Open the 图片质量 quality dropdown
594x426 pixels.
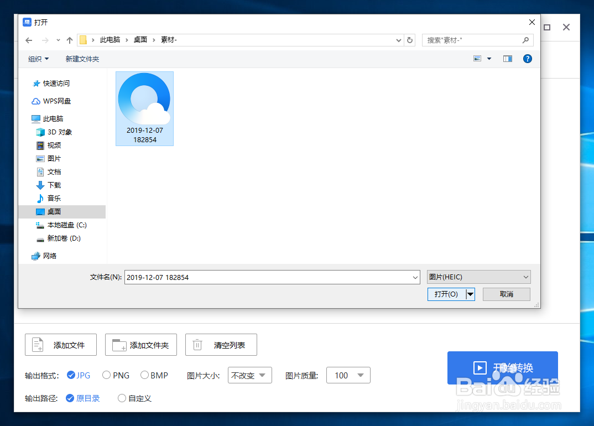(348, 375)
